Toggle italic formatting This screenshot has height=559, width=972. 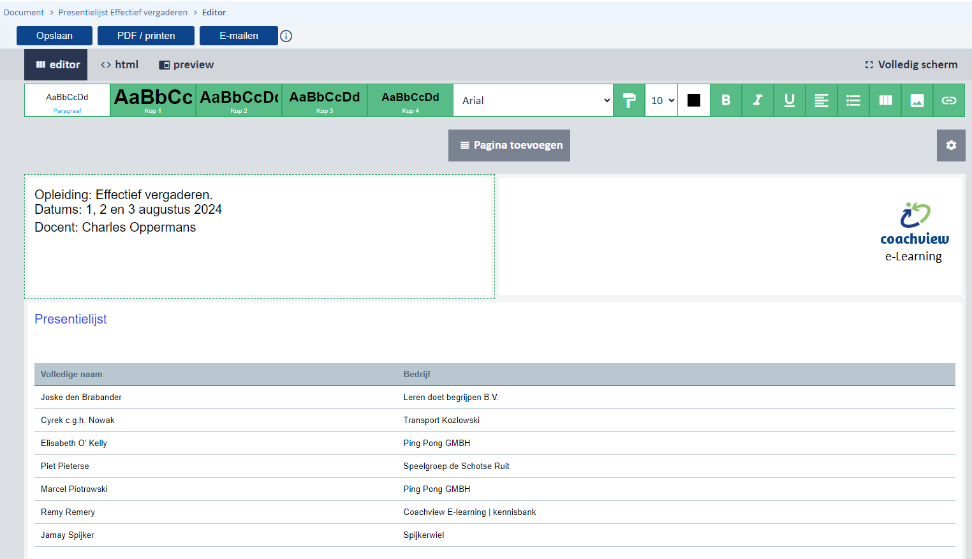758,100
